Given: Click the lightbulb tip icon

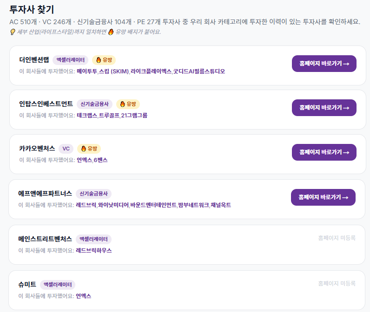Looking at the screenshot, I should click(13, 32).
